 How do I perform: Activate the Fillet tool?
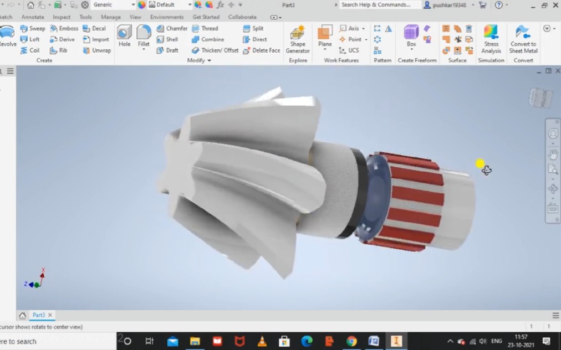tap(144, 35)
